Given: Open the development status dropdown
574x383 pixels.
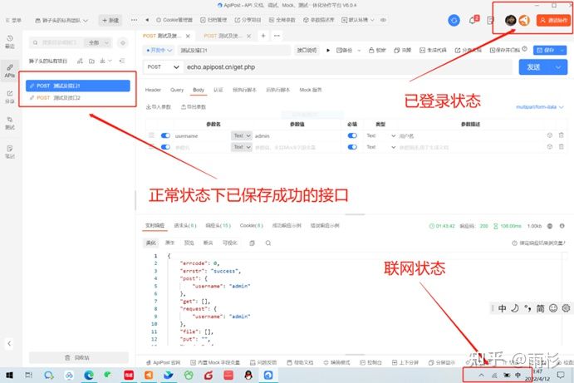Looking at the screenshot, I should click(159, 50).
